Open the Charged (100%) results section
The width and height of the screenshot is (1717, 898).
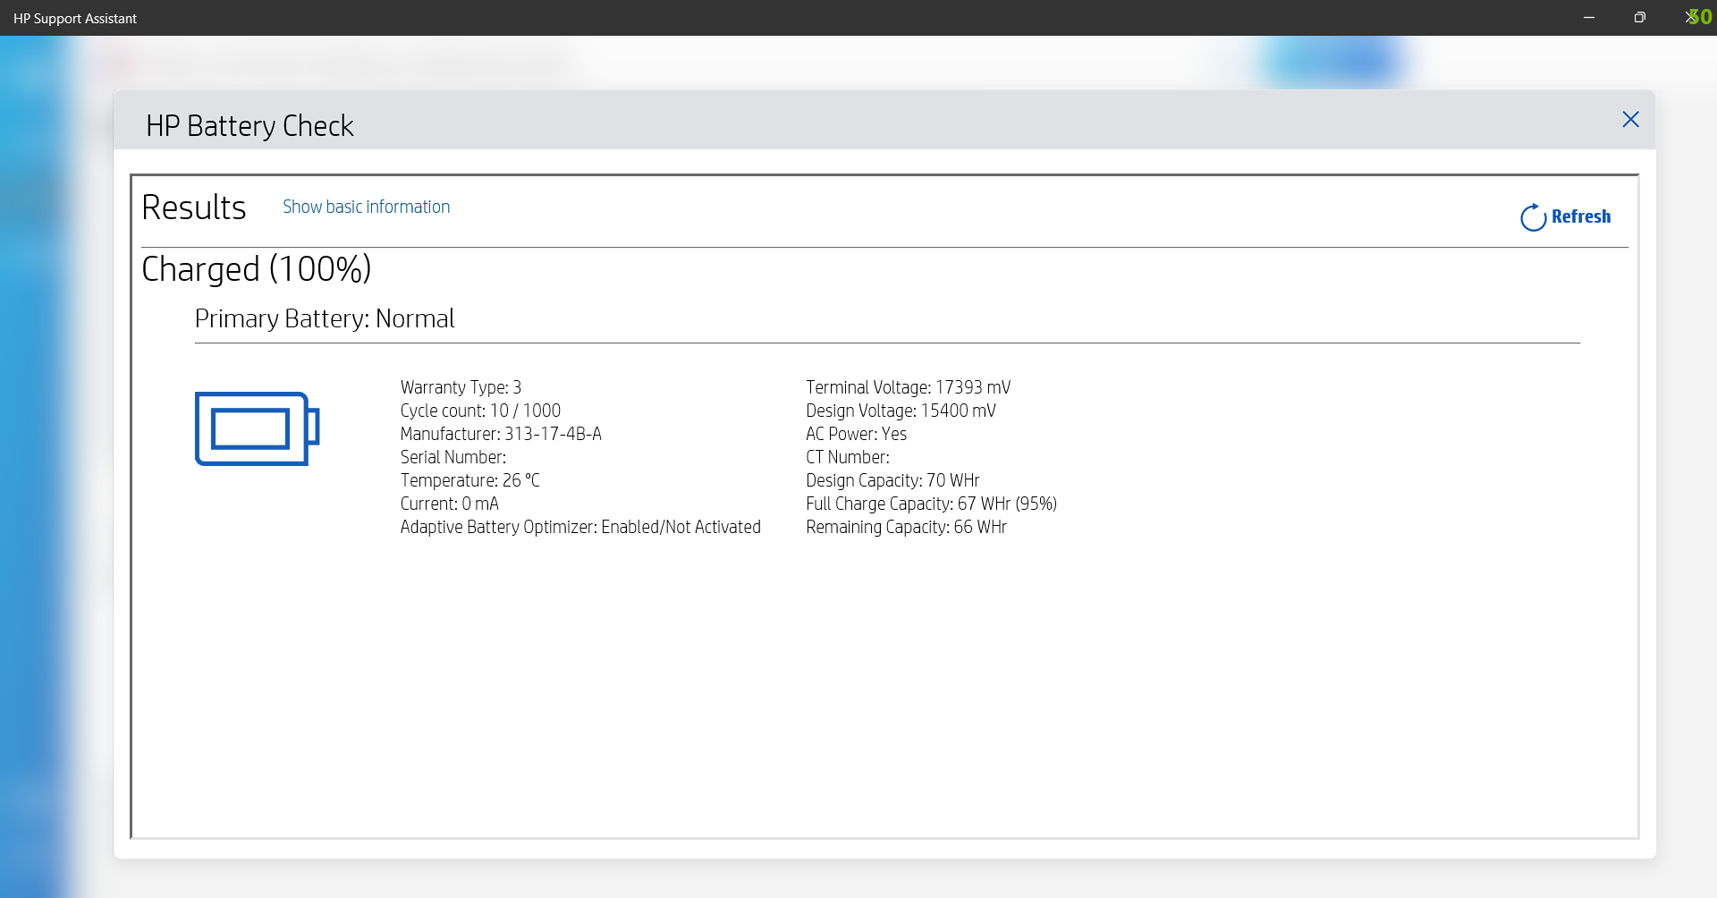point(257,268)
